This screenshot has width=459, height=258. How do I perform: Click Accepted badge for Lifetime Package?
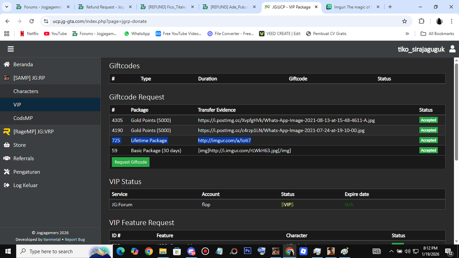429,140
